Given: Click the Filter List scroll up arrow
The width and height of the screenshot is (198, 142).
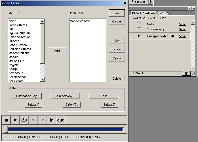Looking at the screenshot, I should click(42, 21).
